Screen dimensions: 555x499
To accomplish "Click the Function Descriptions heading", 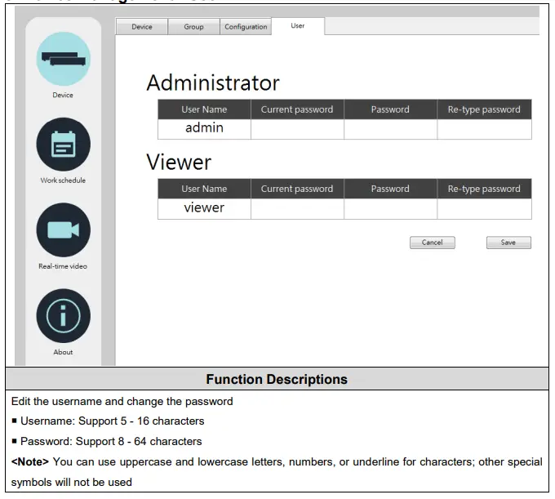I will [277, 379].
